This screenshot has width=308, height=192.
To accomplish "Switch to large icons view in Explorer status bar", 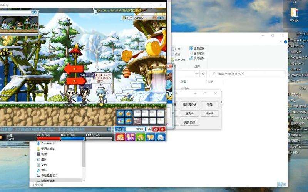I will (285, 184).
